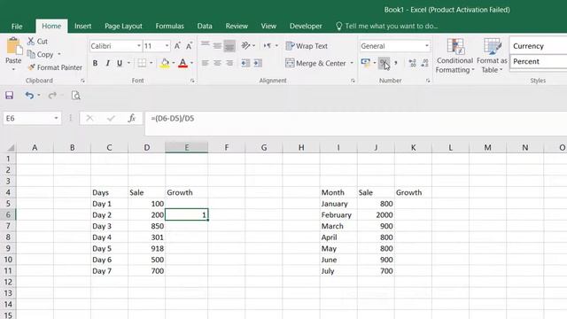Image resolution: width=567 pixels, height=319 pixels.
Task: Open the Font group dialog launcher
Action: (x=192, y=81)
